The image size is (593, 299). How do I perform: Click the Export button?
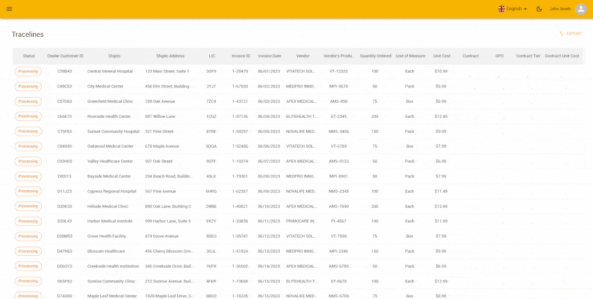coord(571,34)
